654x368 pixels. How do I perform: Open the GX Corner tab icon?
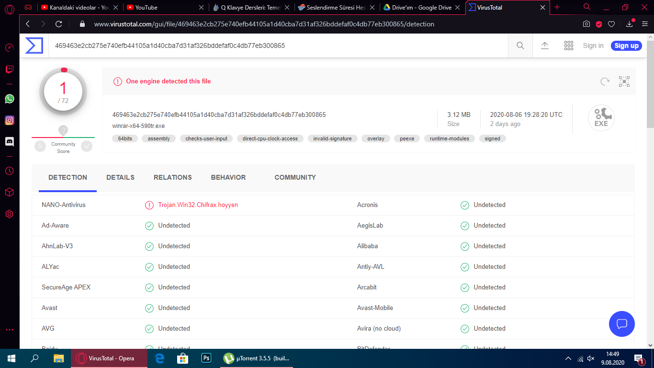(28, 7)
